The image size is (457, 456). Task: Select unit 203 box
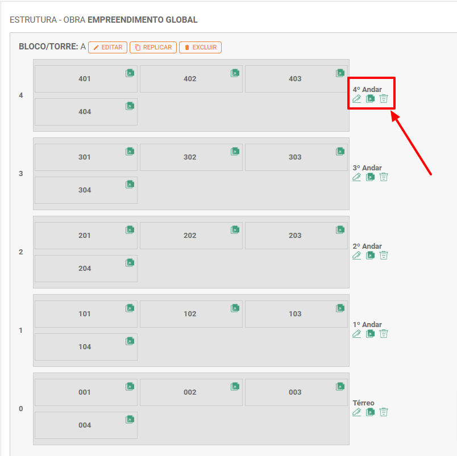[294, 236]
